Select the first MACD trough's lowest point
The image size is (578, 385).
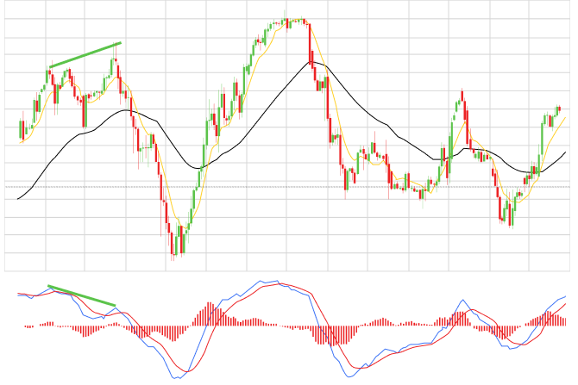pos(177,377)
